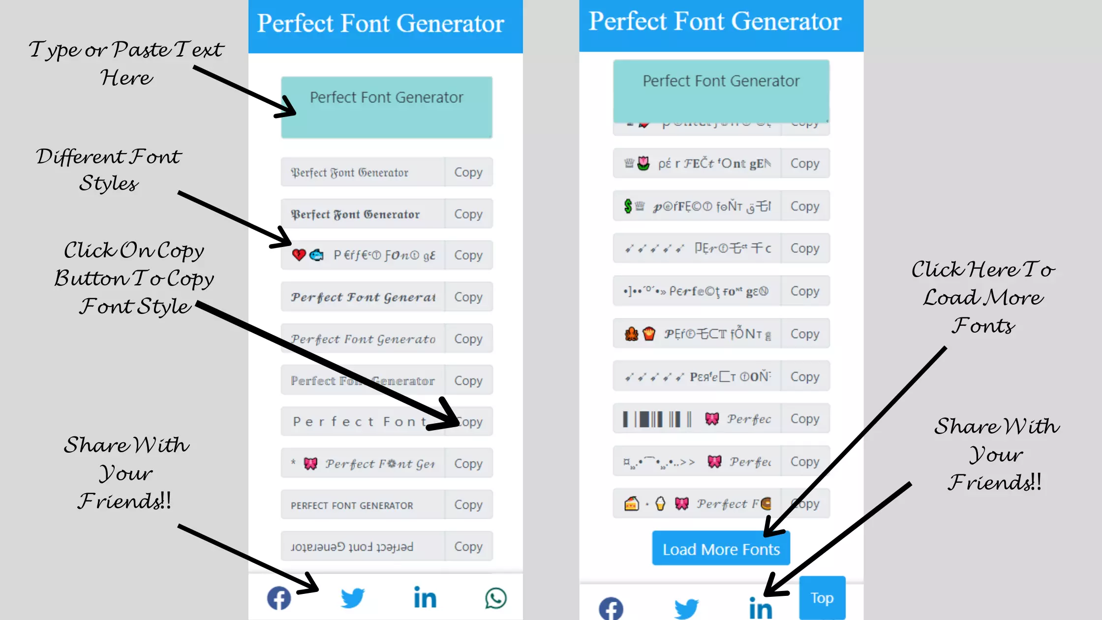
Task: Click the Facebook share icon
Action: 279,597
